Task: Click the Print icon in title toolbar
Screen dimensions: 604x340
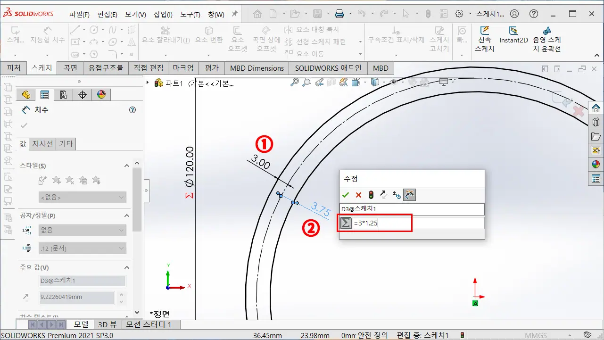Action: tap(339, 14)
